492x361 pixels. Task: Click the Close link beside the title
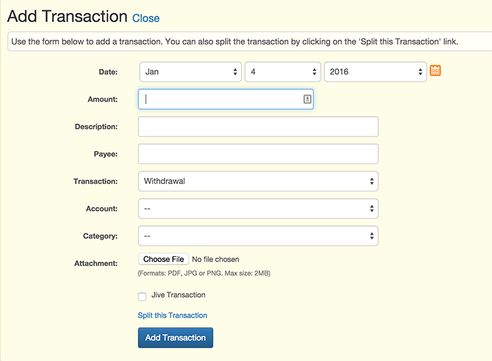146,18
